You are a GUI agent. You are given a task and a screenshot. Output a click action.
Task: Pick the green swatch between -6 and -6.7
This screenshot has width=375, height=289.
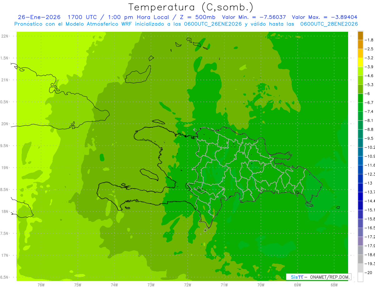click(x=360, y=98)
